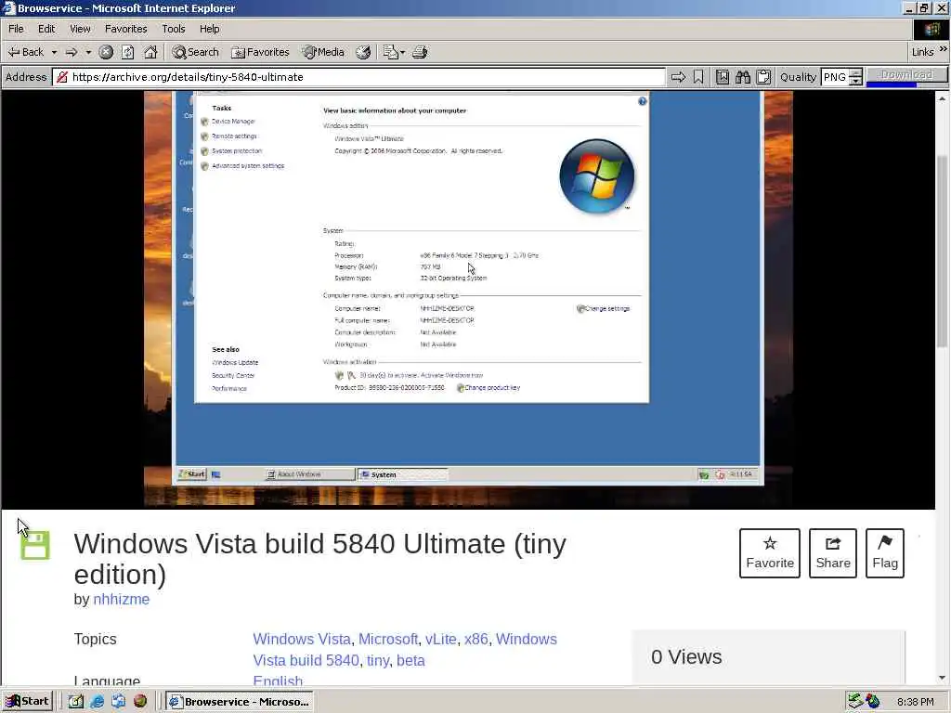Adjust Quality with the spinner arrows
Screen dimensions: 951x713
(x=855, y=77)
